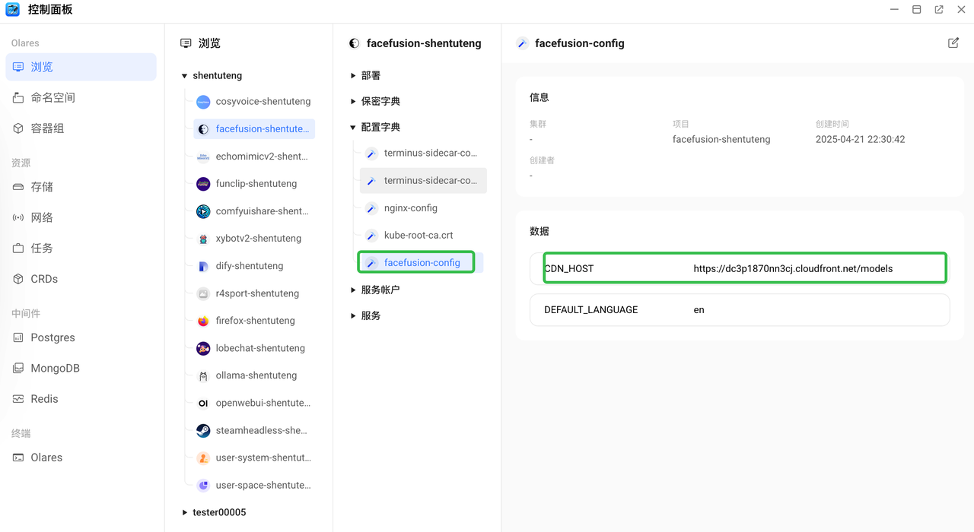Open the Postgres middleware page
This screenshot has height=532, width=974.
point(53,337)
